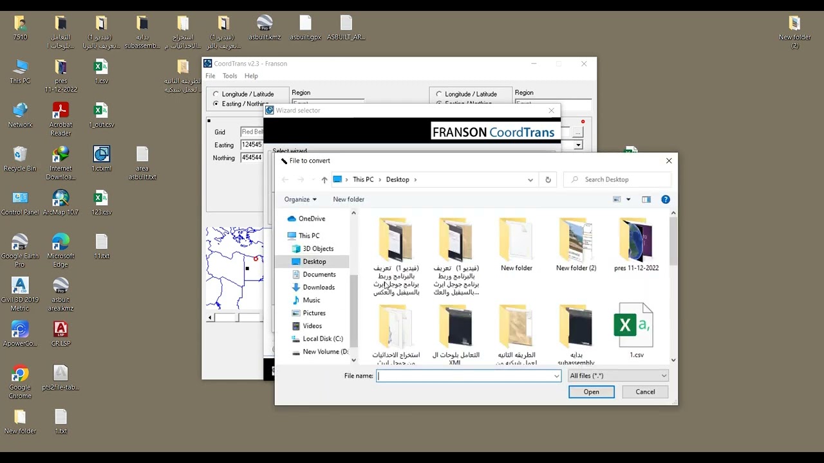Select Local Disk (C:) in navigation pane
Image resolution: width=824 pixels, height=463 pixels.
(x=323, y=339)
